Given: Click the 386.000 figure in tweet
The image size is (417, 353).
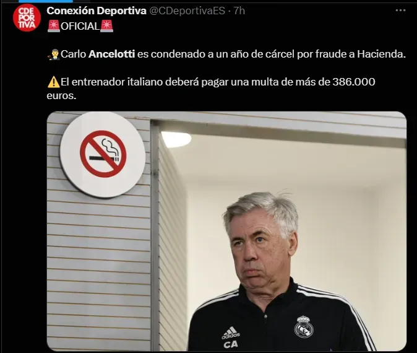Looking at the screenshot, I should coord(354,82).
